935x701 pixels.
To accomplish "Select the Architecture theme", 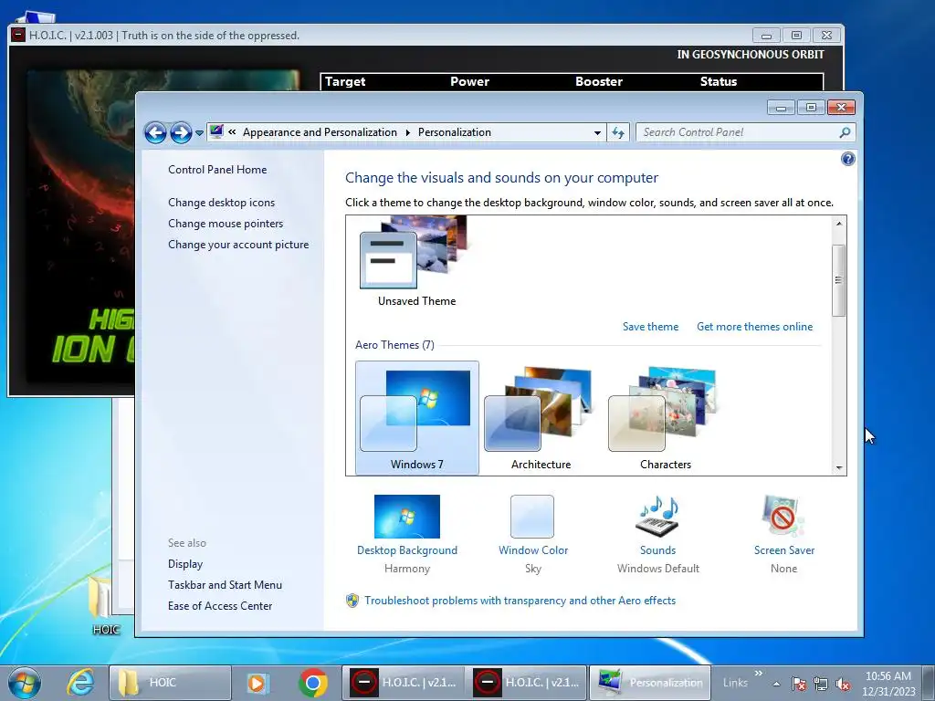I will tap(541, 418).
